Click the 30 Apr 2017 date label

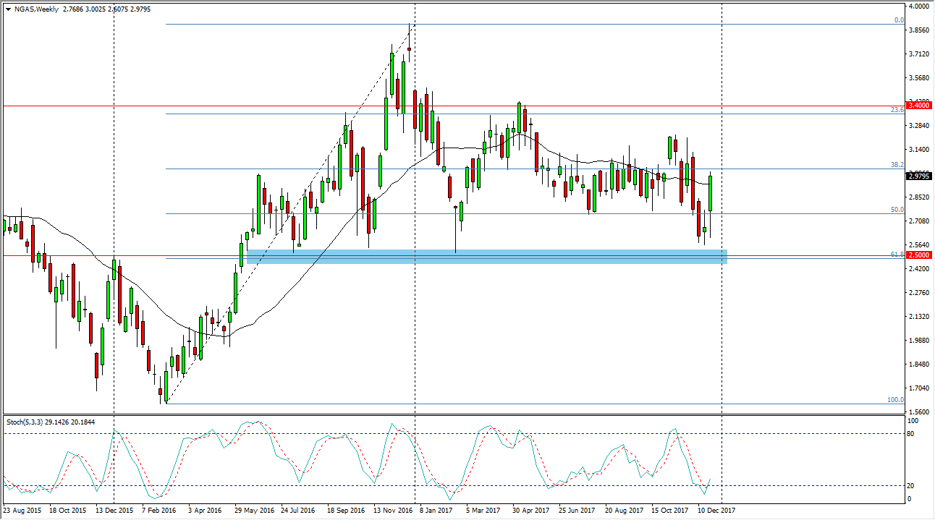[532, 511]
